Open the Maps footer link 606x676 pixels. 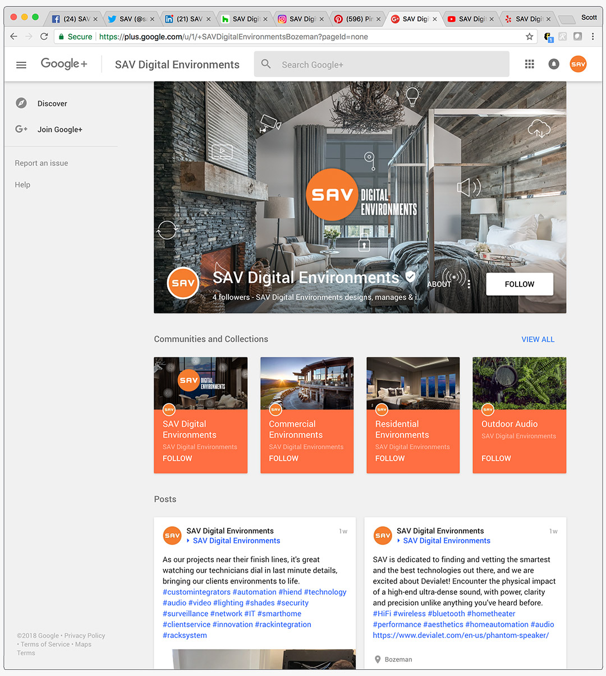point(83,644)
